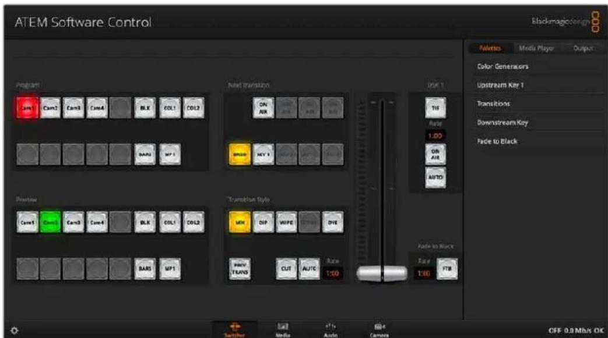Select Cam1 on the Preview row
This screenshot has height=338, width=608.
[x=27, y=222]
